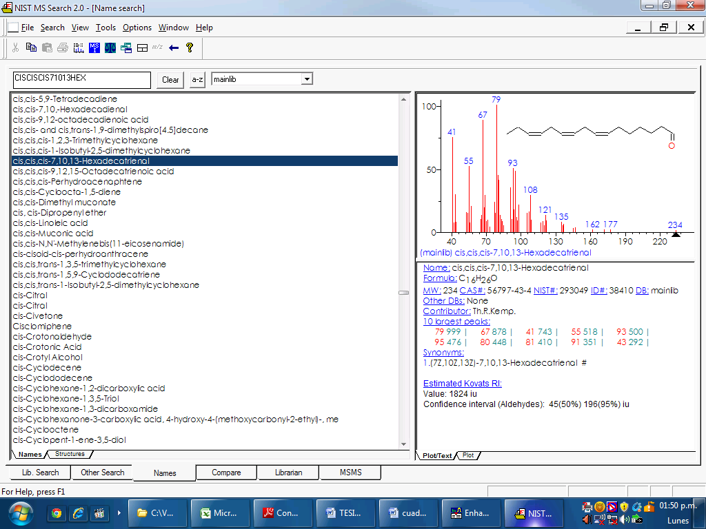Select cis,cis-Linoleic acid in the list
The image size is (706, 529).
(x=205, y=223)
